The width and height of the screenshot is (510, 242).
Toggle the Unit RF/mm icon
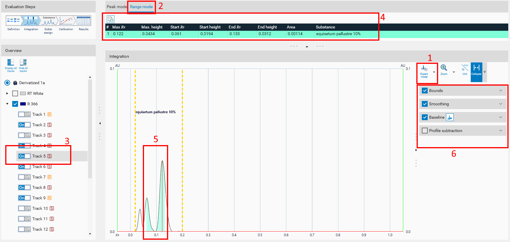point(465,68)
